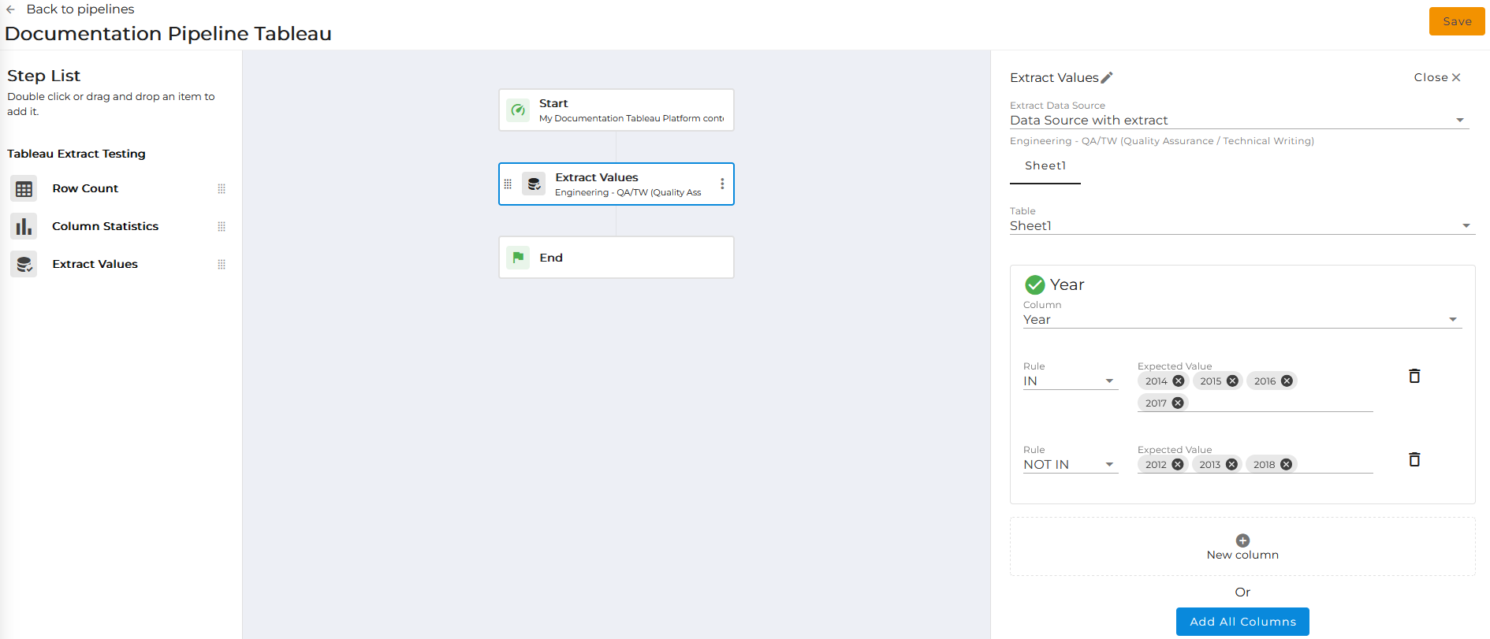Click the green check Year column header
This screenshot has width=1490, height=639.
[x=1055, y=284]
